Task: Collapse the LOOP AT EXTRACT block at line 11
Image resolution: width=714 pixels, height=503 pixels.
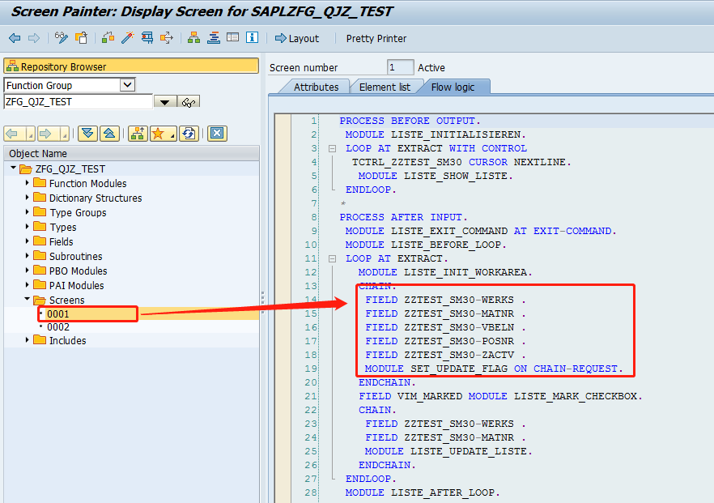Action: [x=333, y=259]
